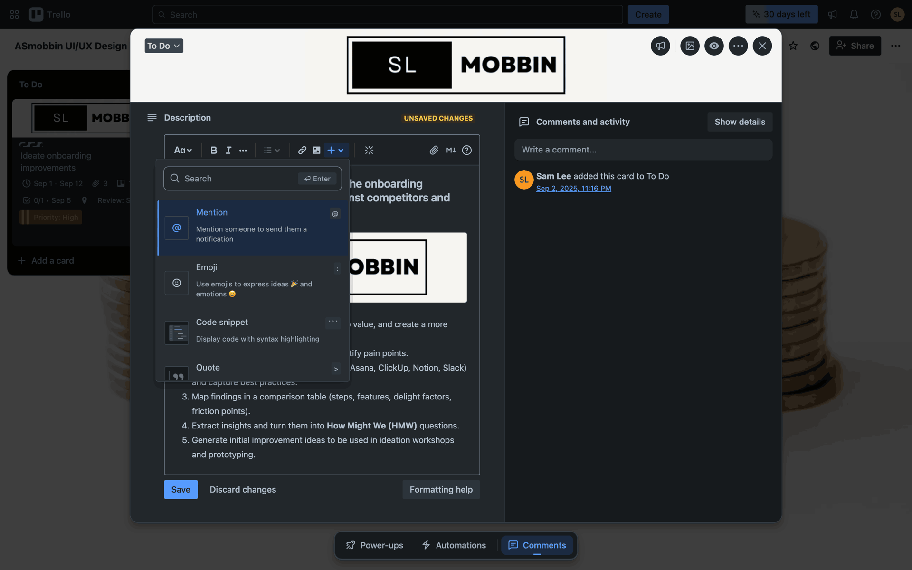Open the Sep 2, 2025 timestamp link

pyautogui.click(x=573, y=188)
